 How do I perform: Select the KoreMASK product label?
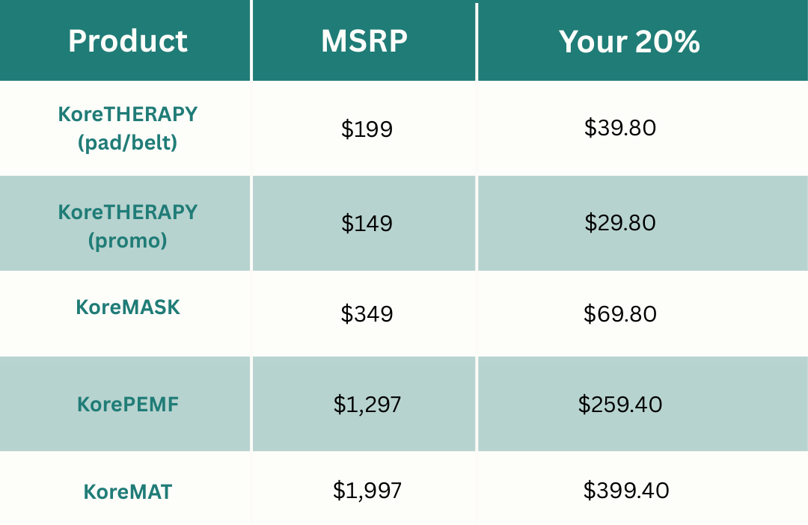pos(128,307)
